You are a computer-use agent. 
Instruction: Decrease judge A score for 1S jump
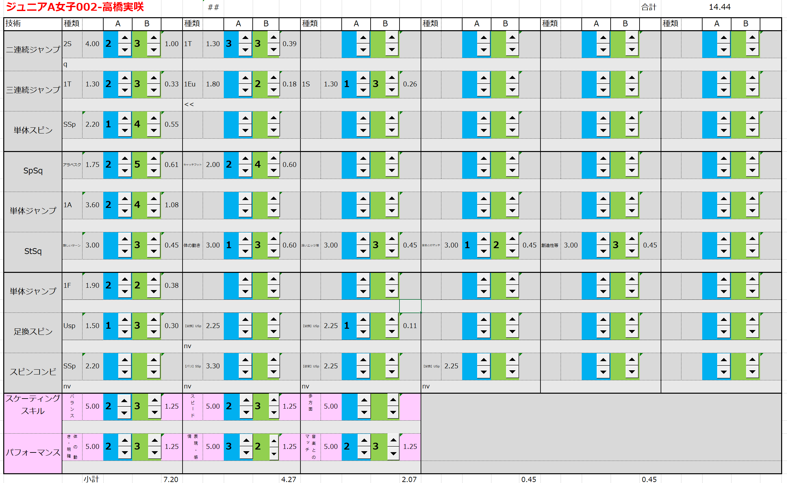click(x=363, y=90)
